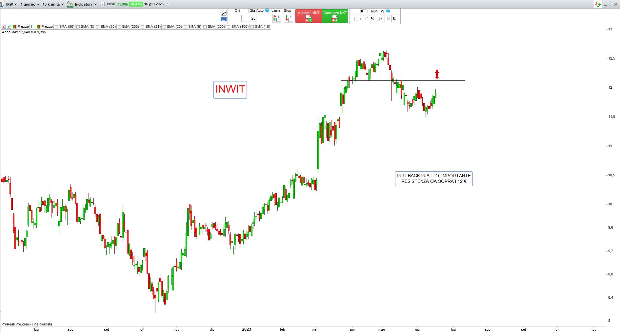The height and width of the screenshot is (332, 620).
Task: Click the Multi T/S help bubble
Action: (x=388, y=11)
